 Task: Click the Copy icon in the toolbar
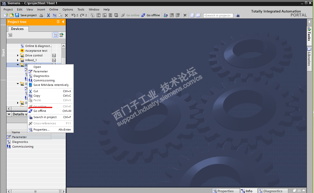(x=54, y=15)
